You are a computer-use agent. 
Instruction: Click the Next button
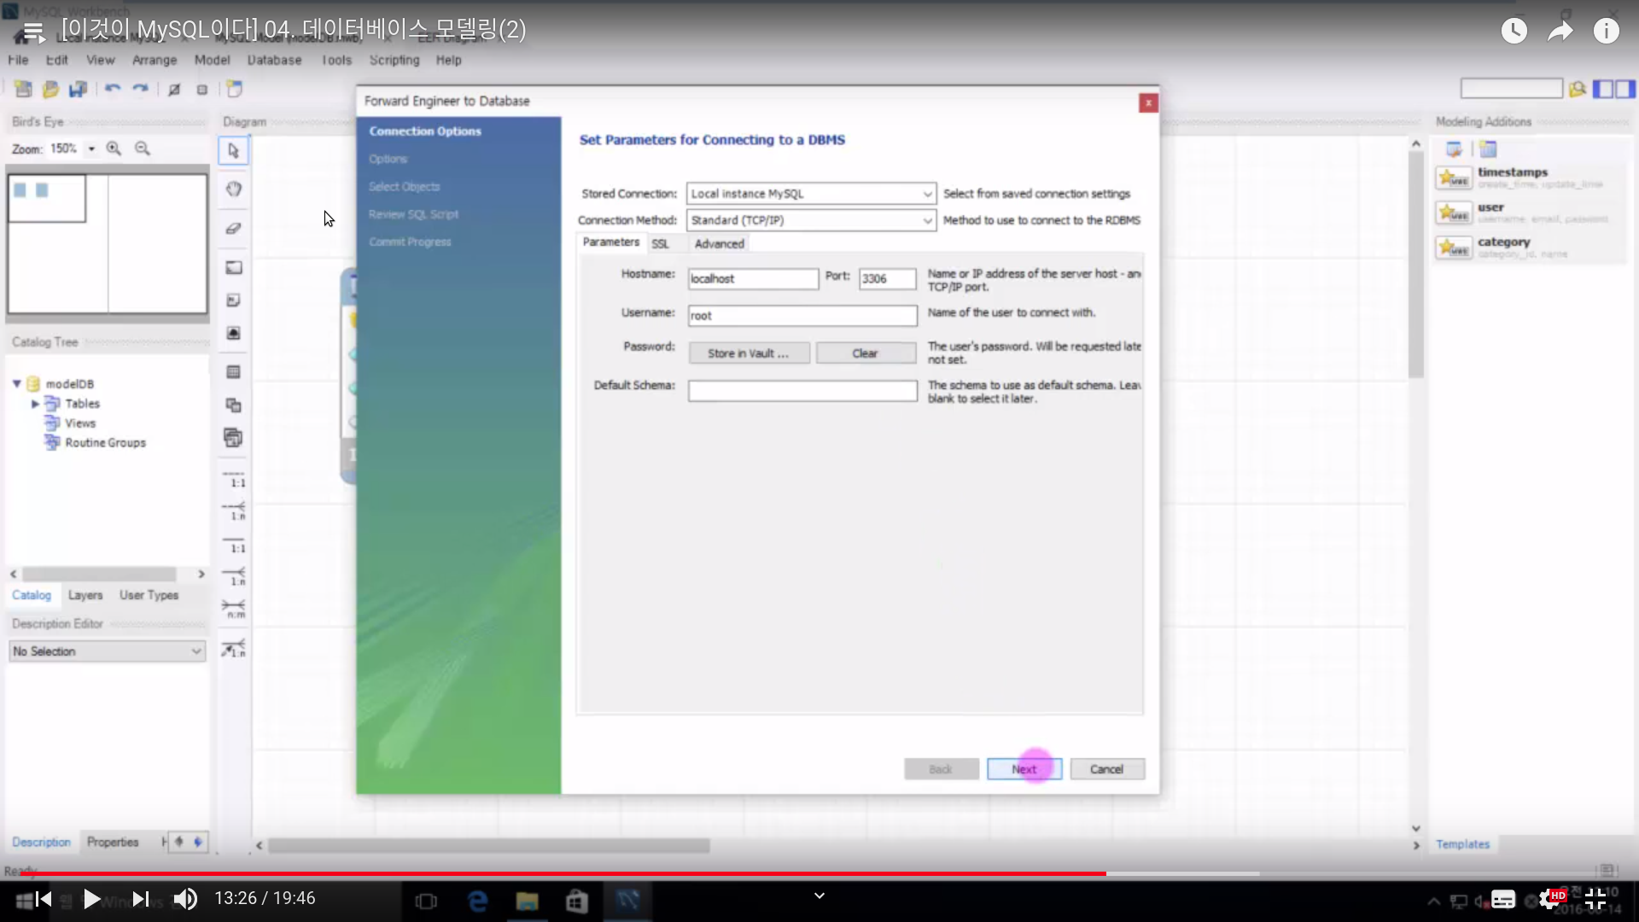[1024, 769]
